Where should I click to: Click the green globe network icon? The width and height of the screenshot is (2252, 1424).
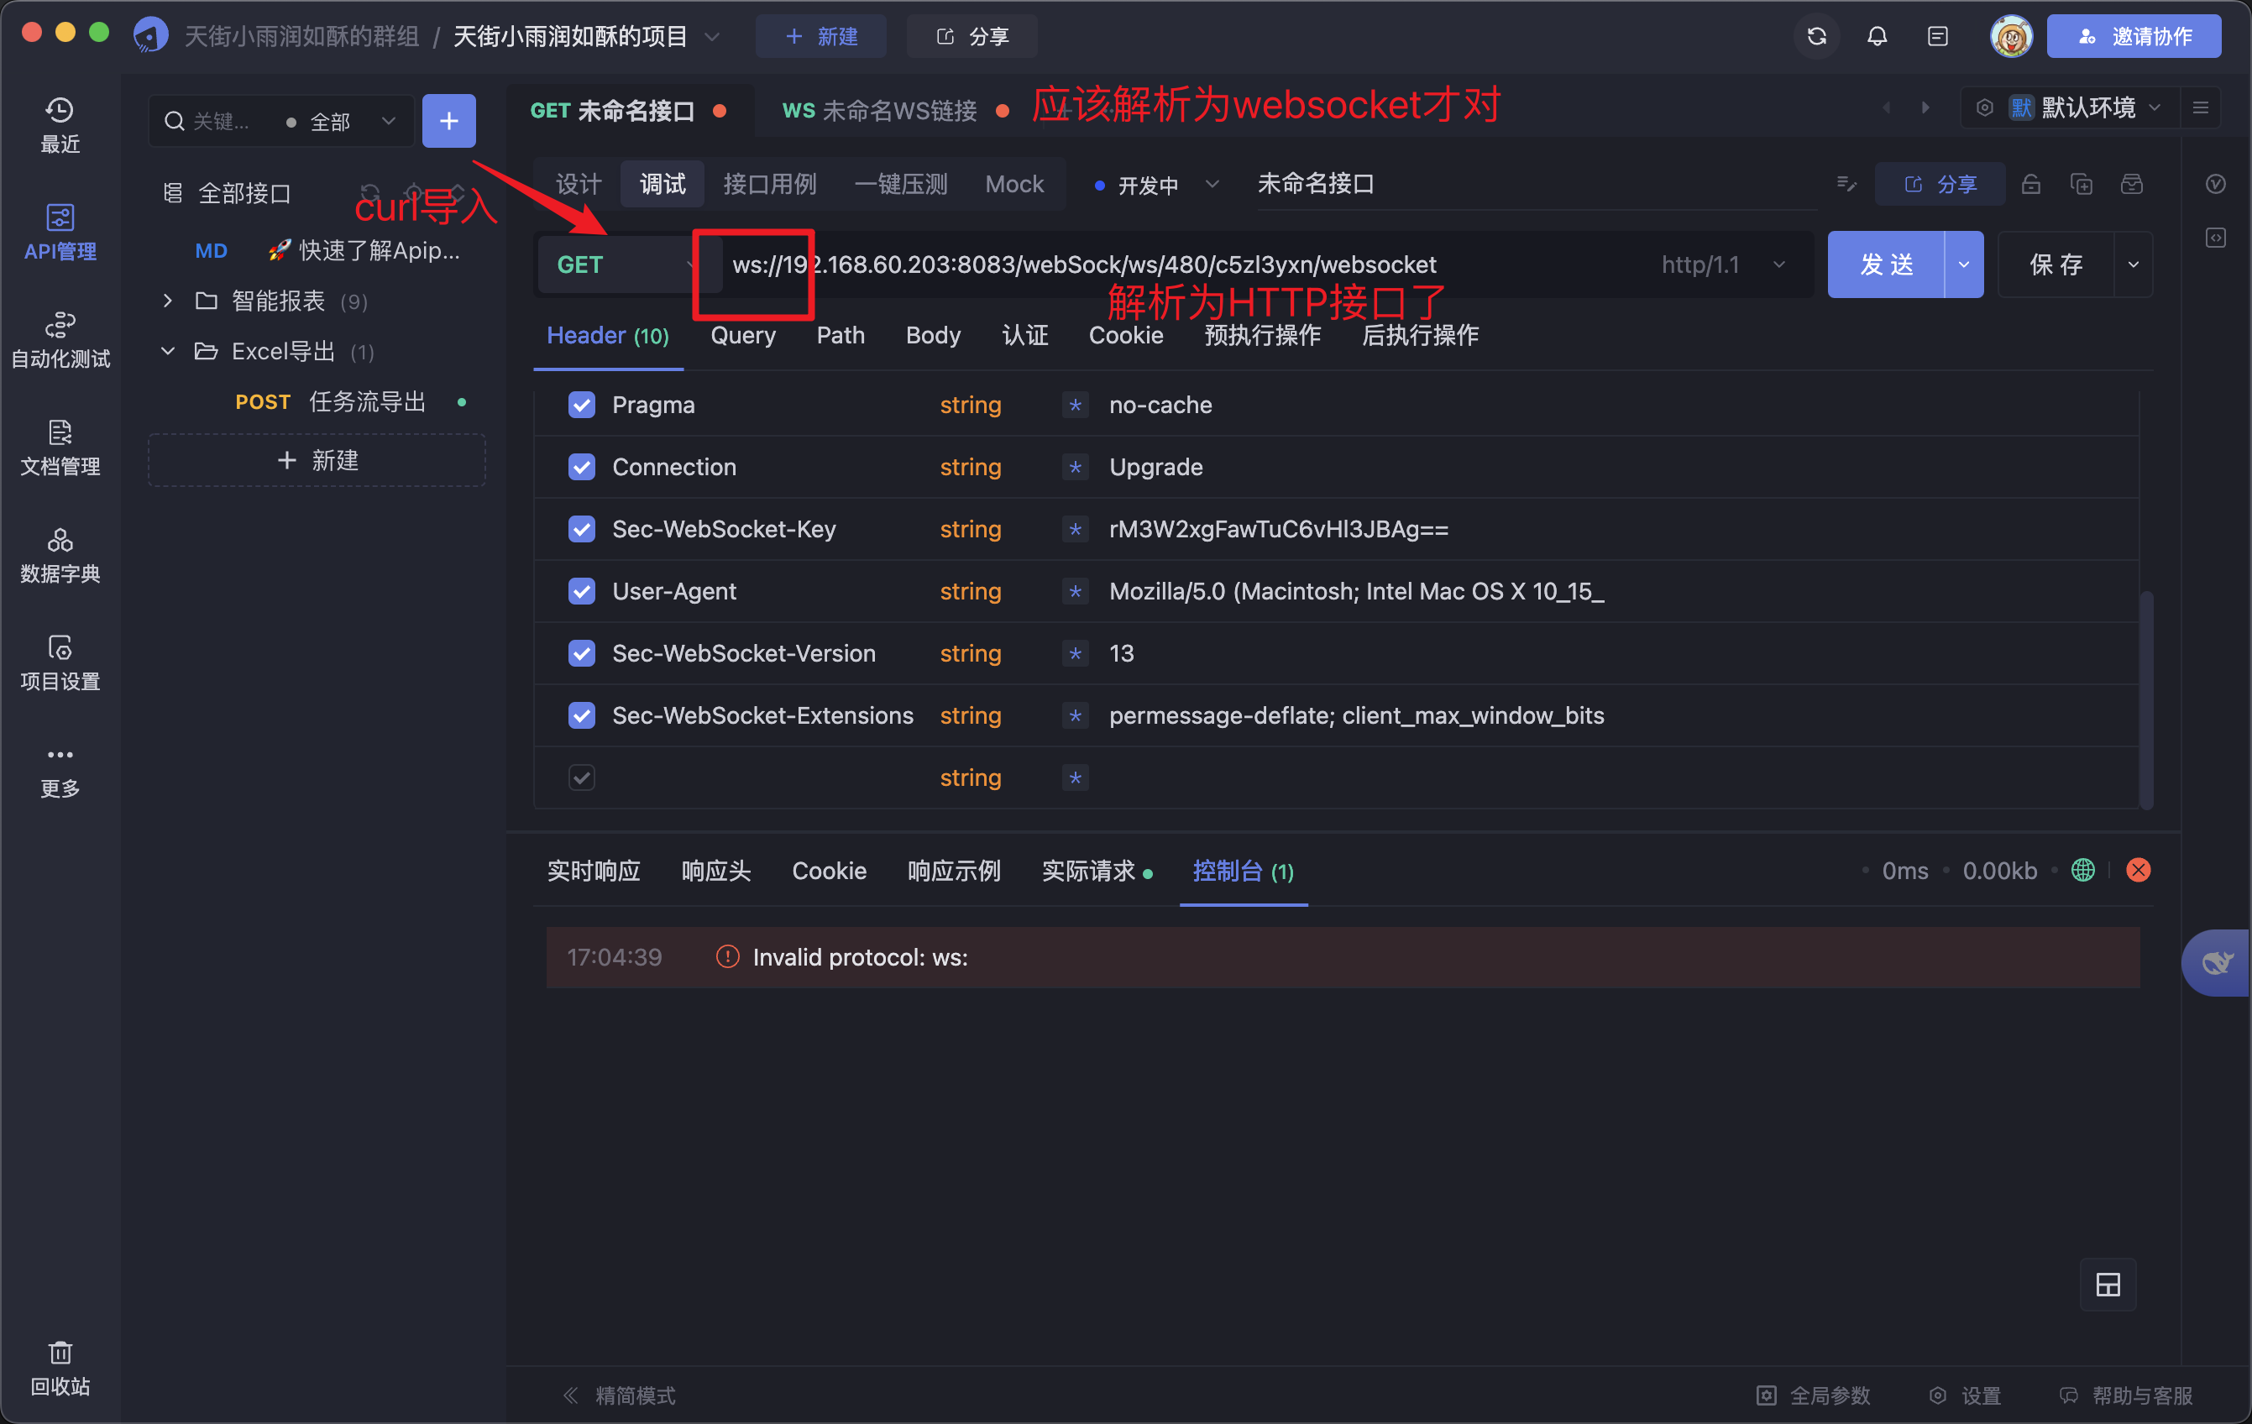pos(2082,871)
